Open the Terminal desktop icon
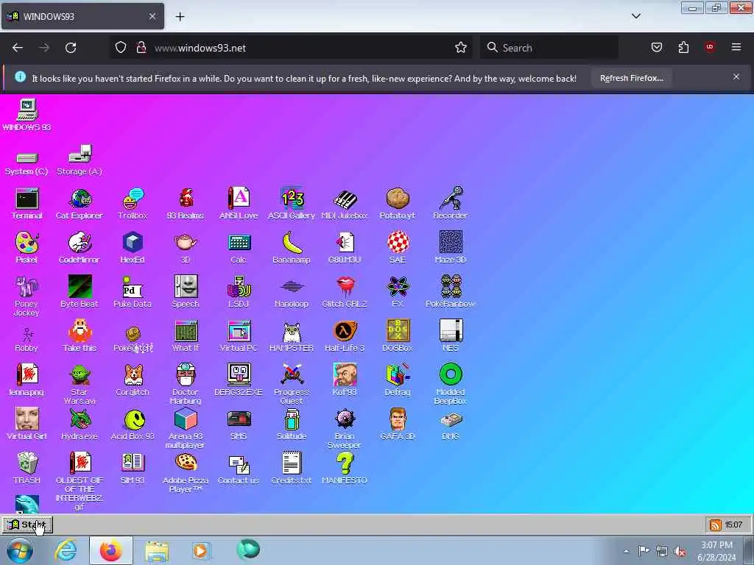 point(27,204)
